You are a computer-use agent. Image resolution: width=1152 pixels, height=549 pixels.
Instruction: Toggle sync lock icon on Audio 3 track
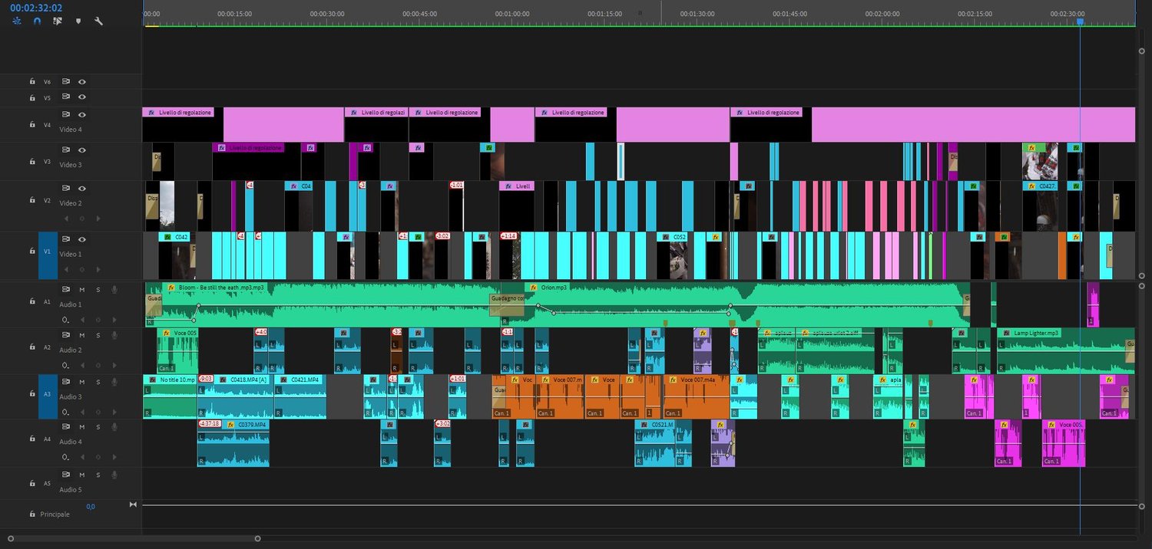click(66, 382)
